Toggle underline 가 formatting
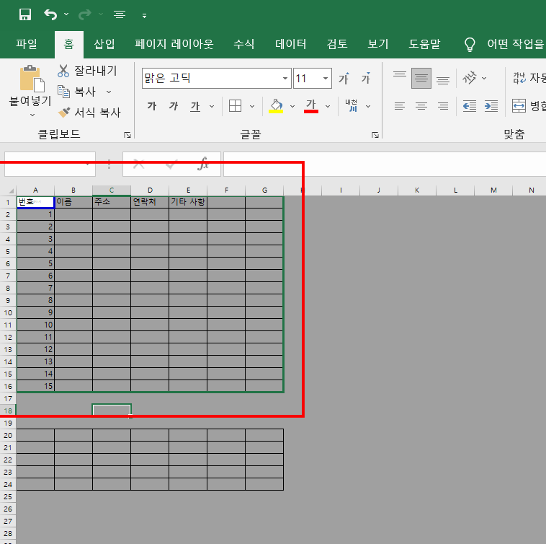 click(x=195, y=106)
